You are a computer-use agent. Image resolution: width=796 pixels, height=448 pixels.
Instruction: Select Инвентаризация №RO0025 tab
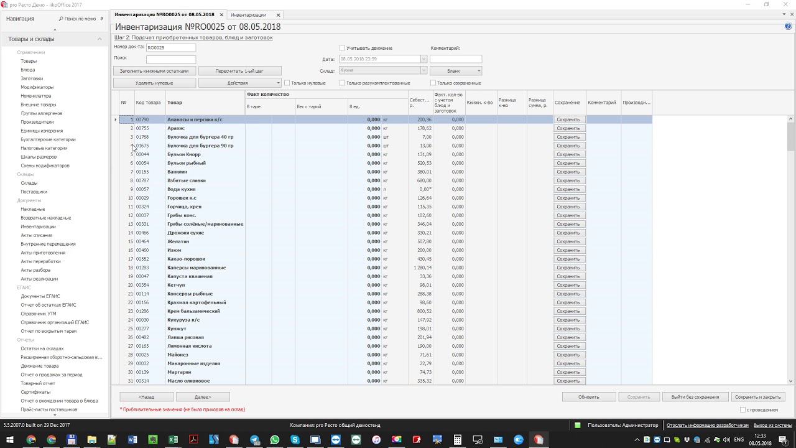point(165,15)
